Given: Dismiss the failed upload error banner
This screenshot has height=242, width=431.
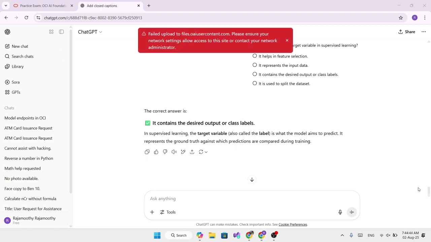Looking at the screenshot, I should 287,40.
